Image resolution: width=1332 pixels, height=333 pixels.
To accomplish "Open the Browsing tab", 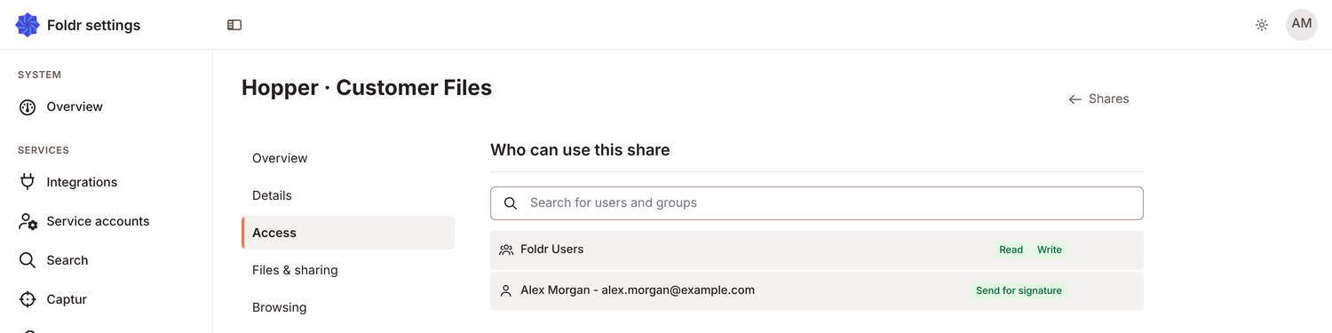I will 348,307.
